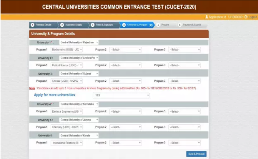Select the University & Program step tab
Screen dimensions: 258x159
(137, 25)
